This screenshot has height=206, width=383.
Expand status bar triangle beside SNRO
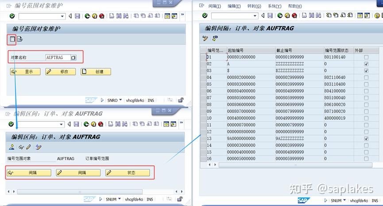[102, 100]
